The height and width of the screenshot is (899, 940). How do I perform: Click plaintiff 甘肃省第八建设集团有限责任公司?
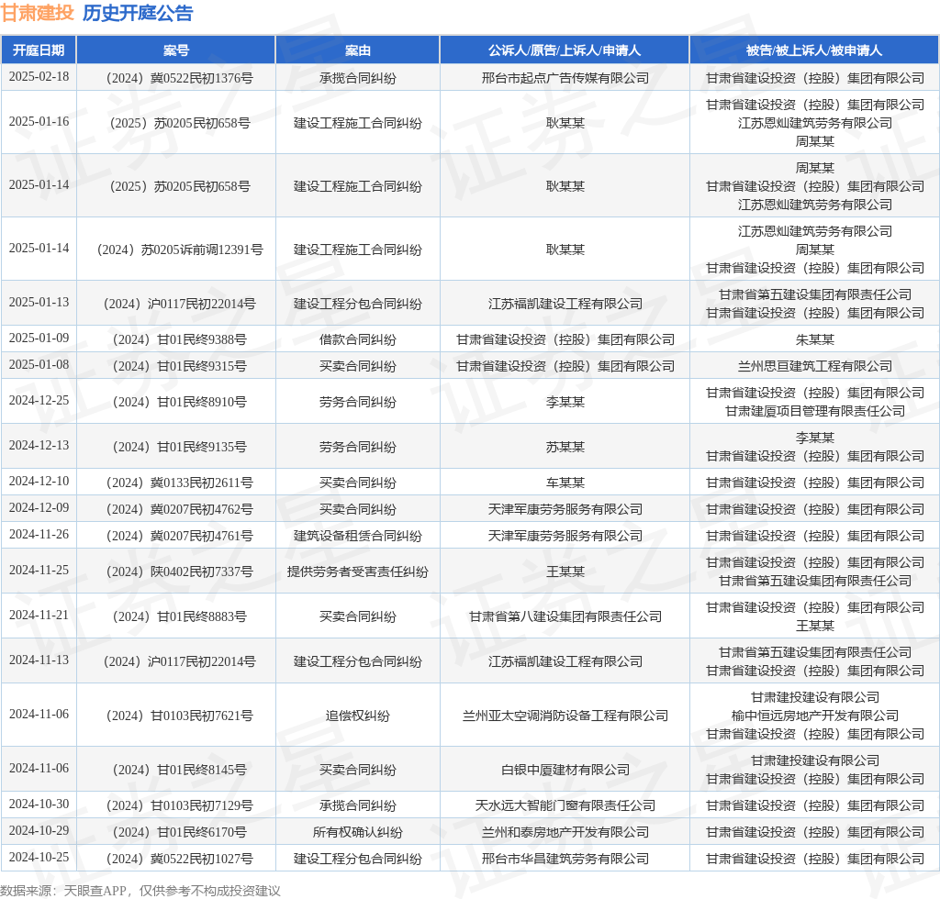click(x=565, y=616)
